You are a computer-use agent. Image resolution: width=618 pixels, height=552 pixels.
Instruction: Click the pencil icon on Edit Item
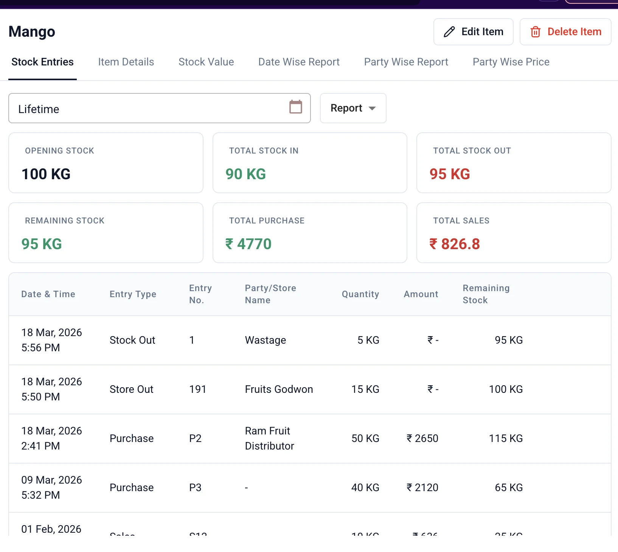coord(449,32)
